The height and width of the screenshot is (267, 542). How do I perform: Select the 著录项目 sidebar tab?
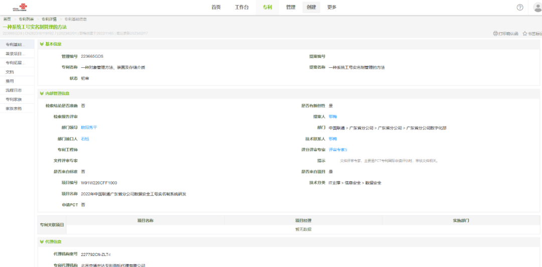[17, 54]
